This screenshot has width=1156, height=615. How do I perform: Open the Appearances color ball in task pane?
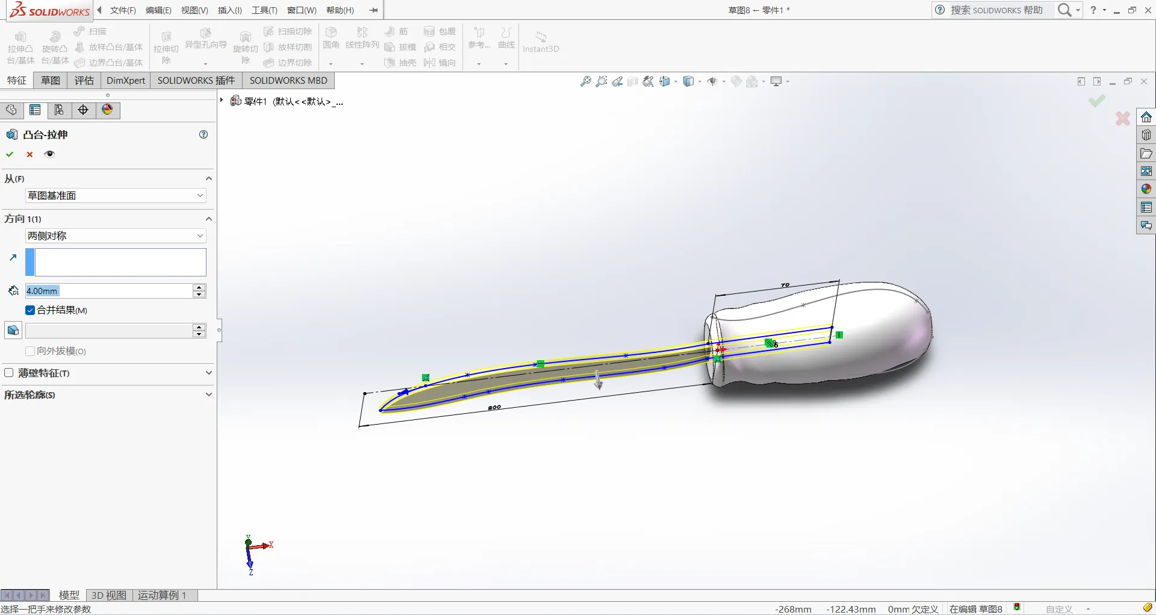[x=1146, y=189]
